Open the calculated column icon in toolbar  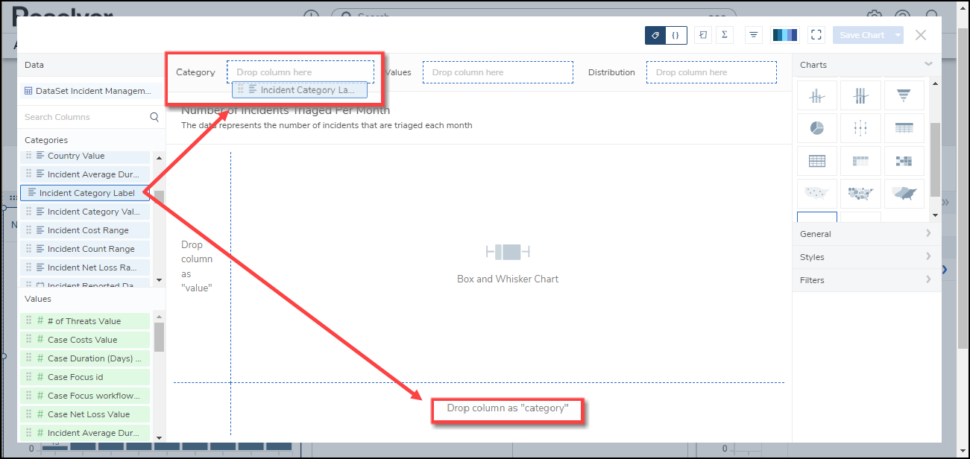(x=703, y=35)
